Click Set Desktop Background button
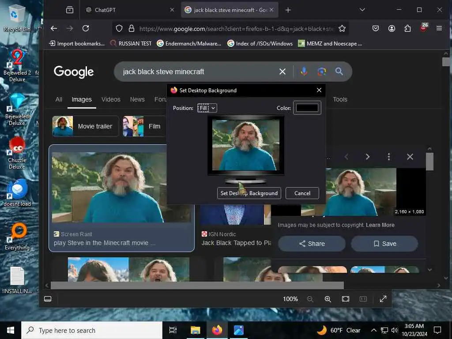The image size is (452, 339). coord(249,193)
